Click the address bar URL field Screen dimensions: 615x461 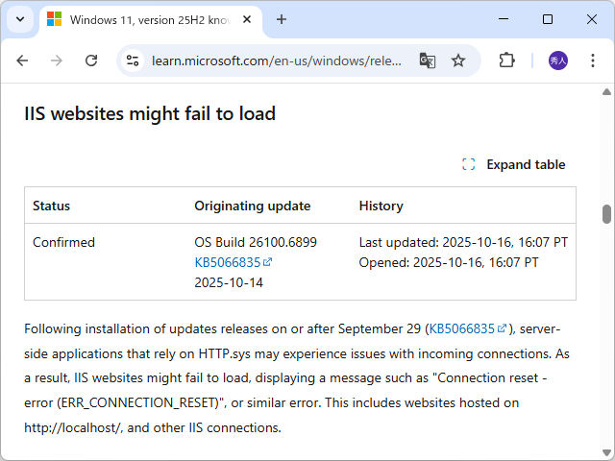[277, 61]
